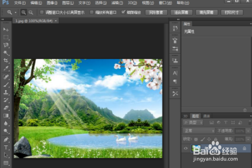
Task: Open the collapsed Tool Presets panel icon
Action: click(x=175, y=94)
